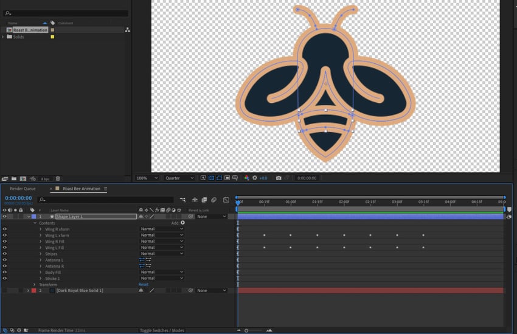Image resolution: width=517 pixels, height=334 pixels.
Task: Open the Quarter resolution dropdown
Action: (179, 178)
